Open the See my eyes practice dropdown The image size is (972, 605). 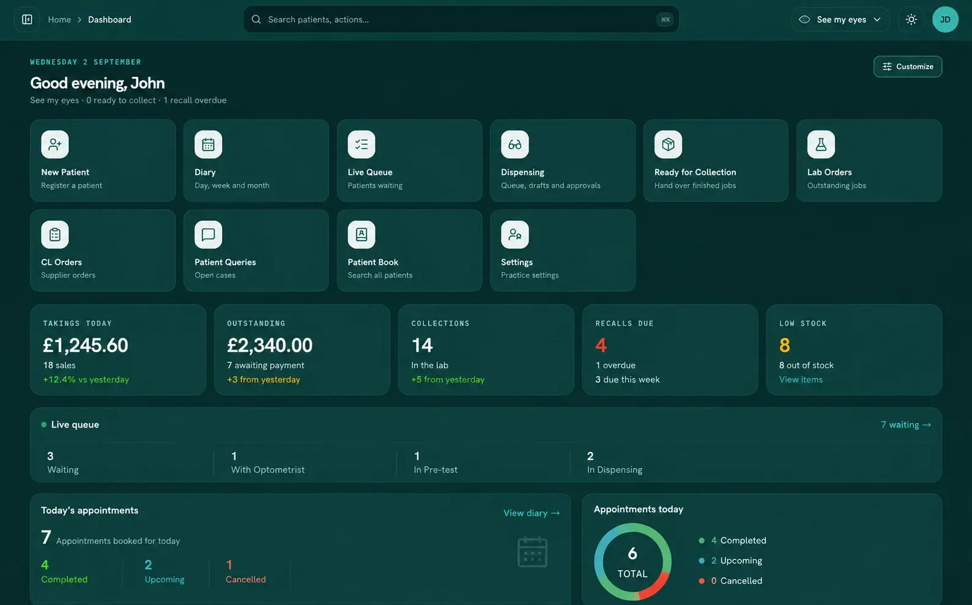click(x=840, y=20)
